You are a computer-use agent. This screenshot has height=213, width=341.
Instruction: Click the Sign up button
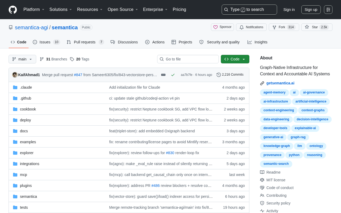pos(311,10)
